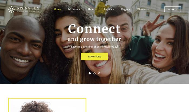The width and height of the screenshot is (189, 112).
Task: Click the Rising Sun sun logo icon
Action: (x=11, y=9)
